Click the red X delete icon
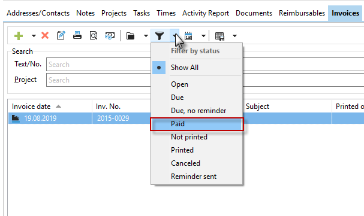364x216 pixels. 45,36
